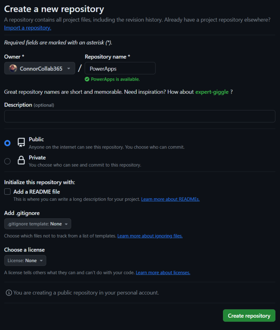280x330 pixels.
Task: Click inside the Description input field
Action: pos(140,116)
